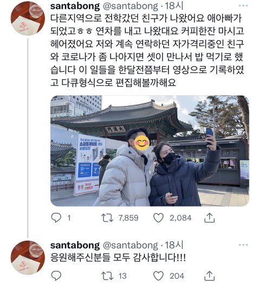Open santabong display name in second tweet

pos(75,245)
